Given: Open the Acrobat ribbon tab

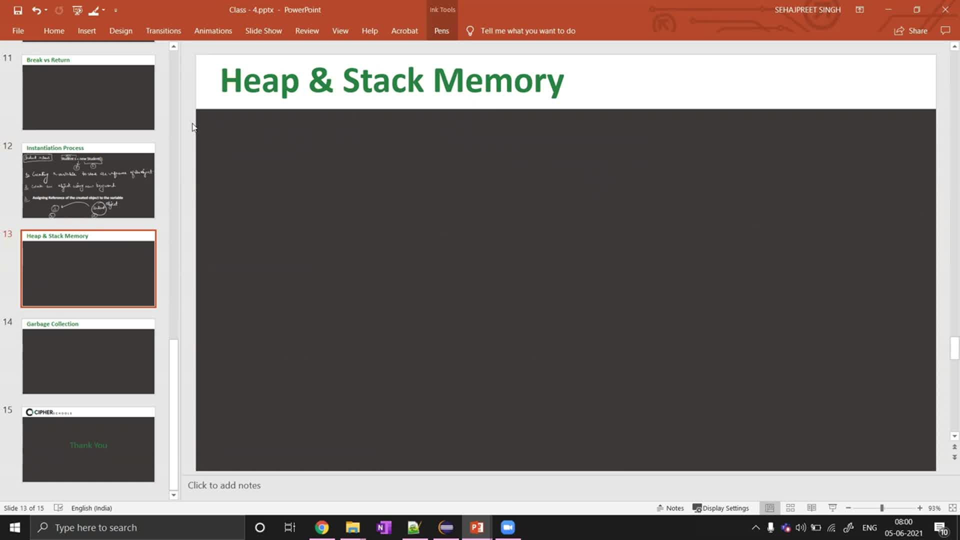Looking at the screenshot, I should [404, 30].
